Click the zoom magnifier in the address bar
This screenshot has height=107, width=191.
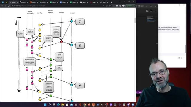click(x=104, y=6)
